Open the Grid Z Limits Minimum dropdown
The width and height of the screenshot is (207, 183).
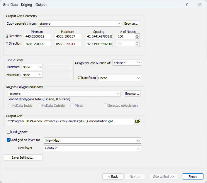(x=32, y=67)
